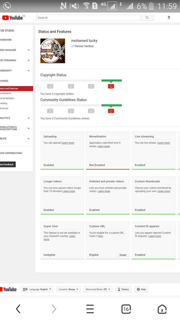Open Learn more link in Uploading card
180x321 pixels.
pos(68,143)
